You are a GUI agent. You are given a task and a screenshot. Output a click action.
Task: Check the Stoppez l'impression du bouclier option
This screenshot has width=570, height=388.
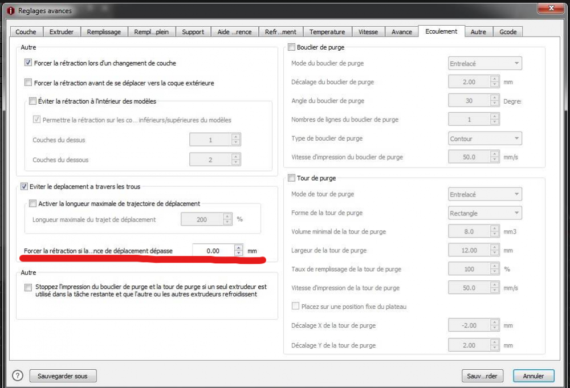[28, 287]
